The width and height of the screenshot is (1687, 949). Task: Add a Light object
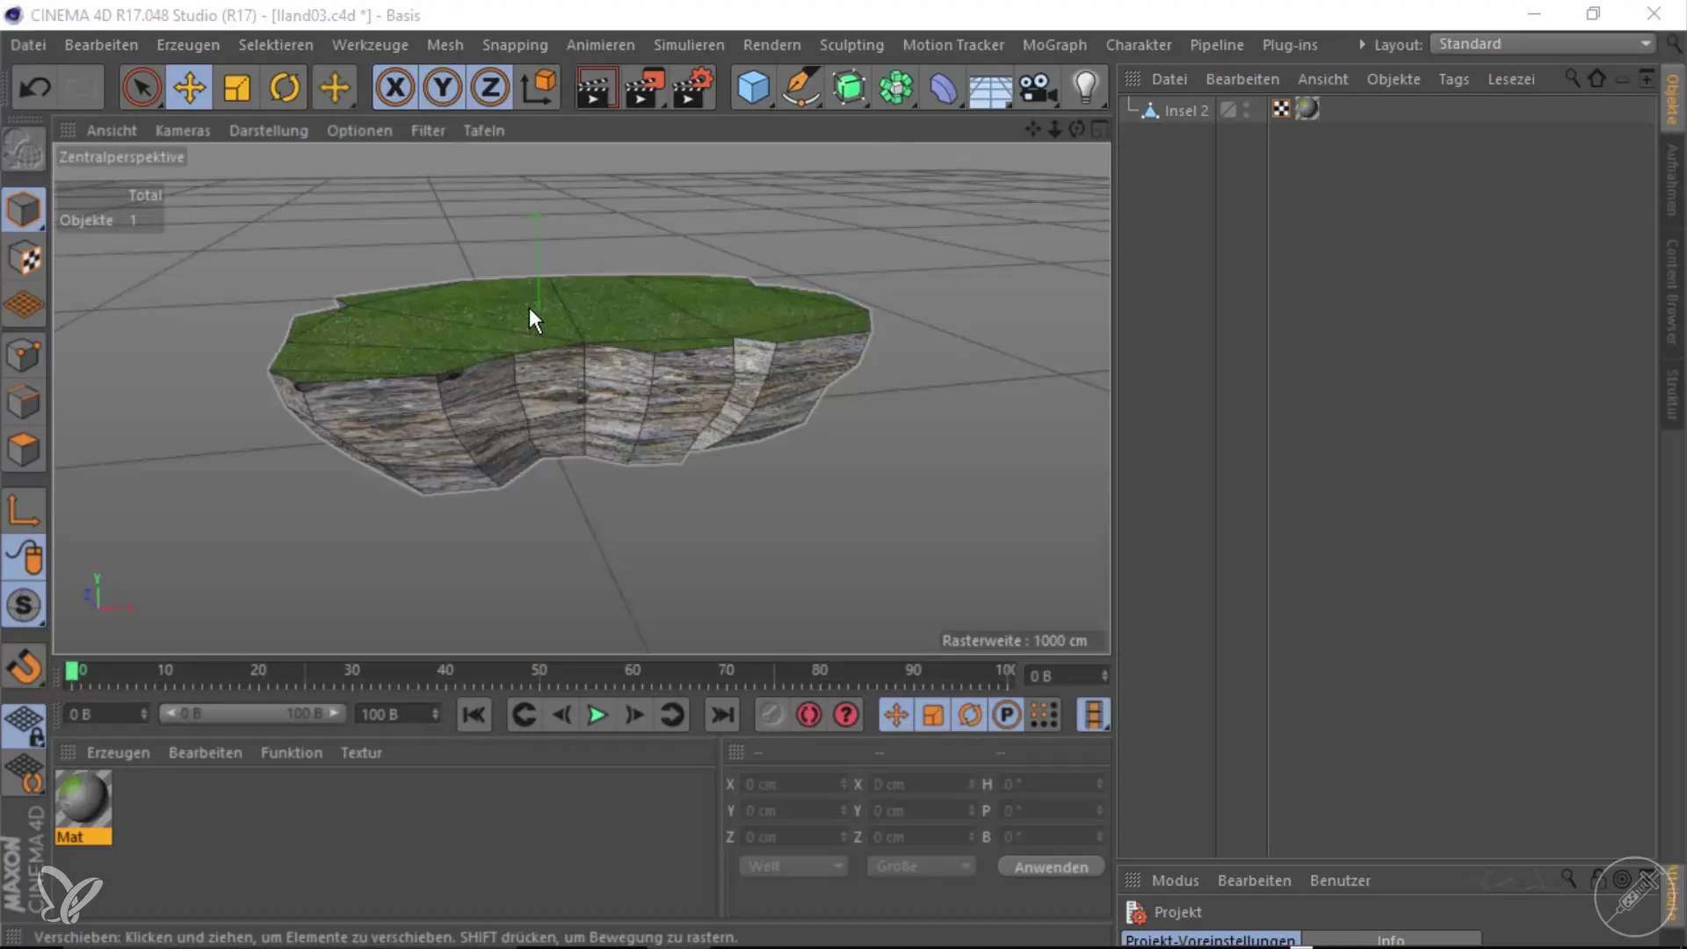coord(1086,88)
